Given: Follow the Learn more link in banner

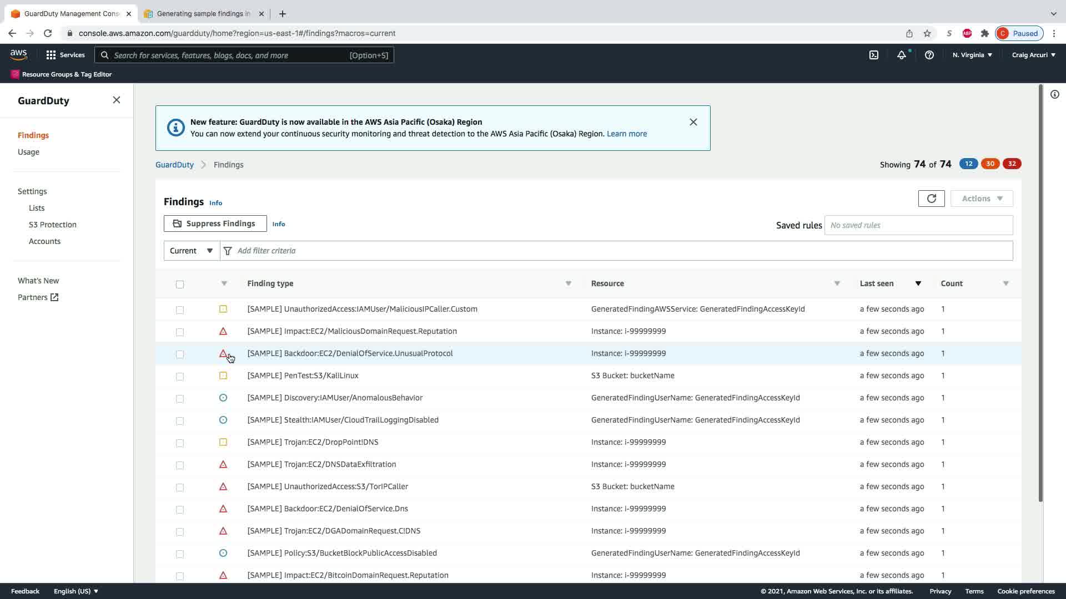Looking at the screenshot, I should pyautogui.click(x=626, y=134).
